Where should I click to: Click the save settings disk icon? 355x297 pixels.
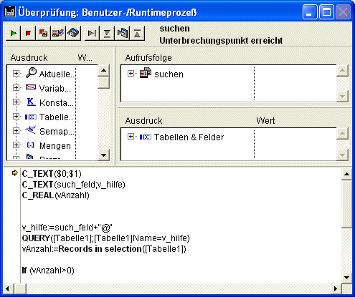(x=73, y=33)
